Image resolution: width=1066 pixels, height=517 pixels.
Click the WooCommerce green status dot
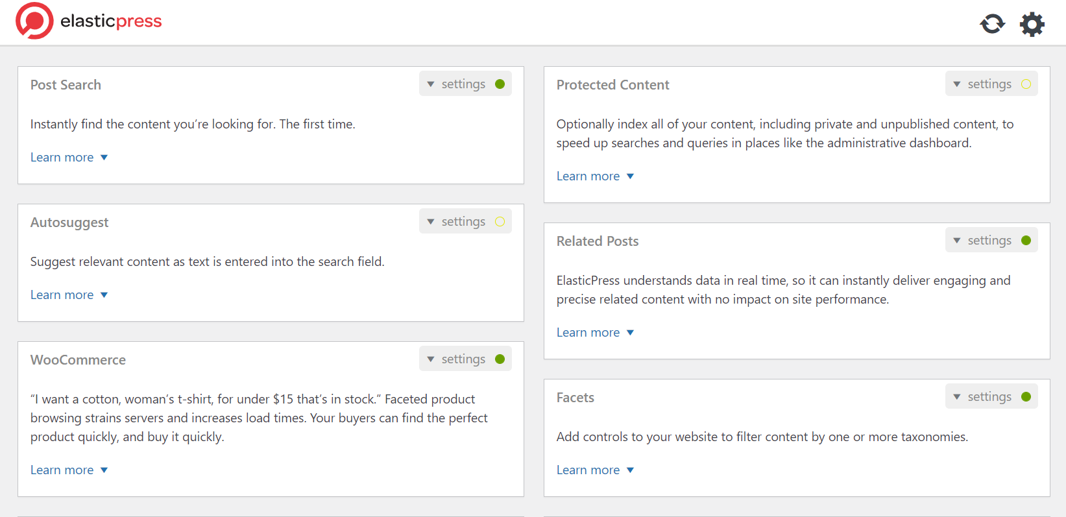[x=500, y=359]
